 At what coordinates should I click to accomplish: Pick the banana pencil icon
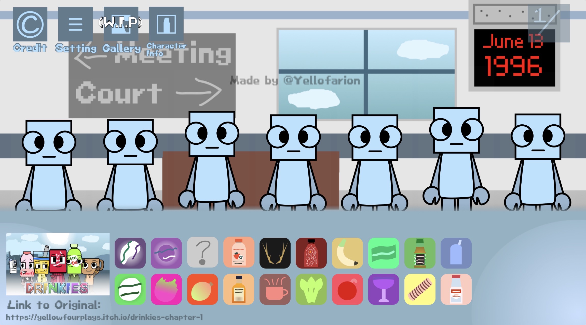click(x=347, y=253)
